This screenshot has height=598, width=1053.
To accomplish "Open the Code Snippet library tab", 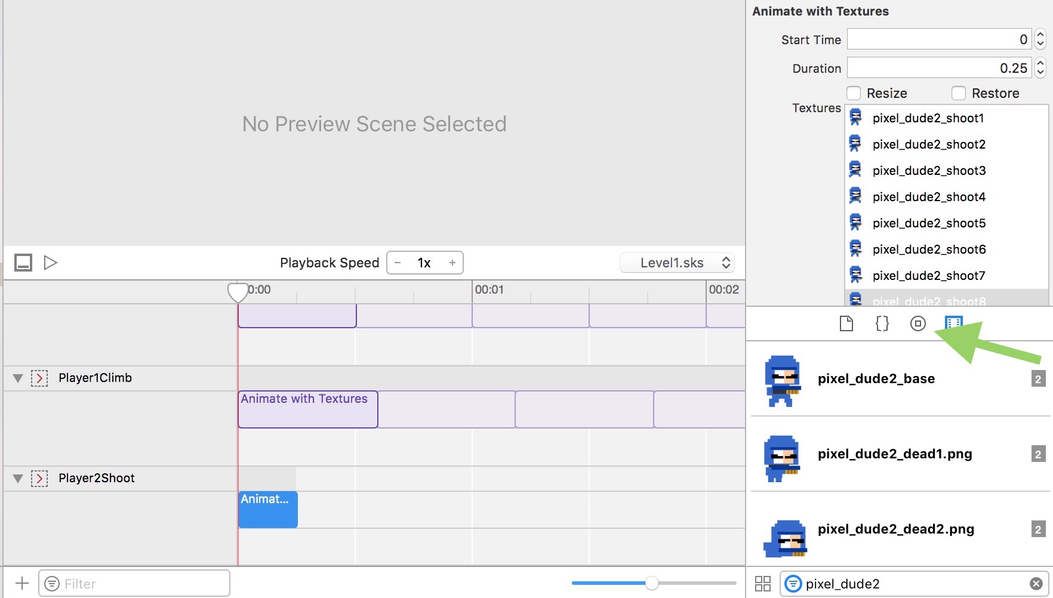I will (882, 323).
